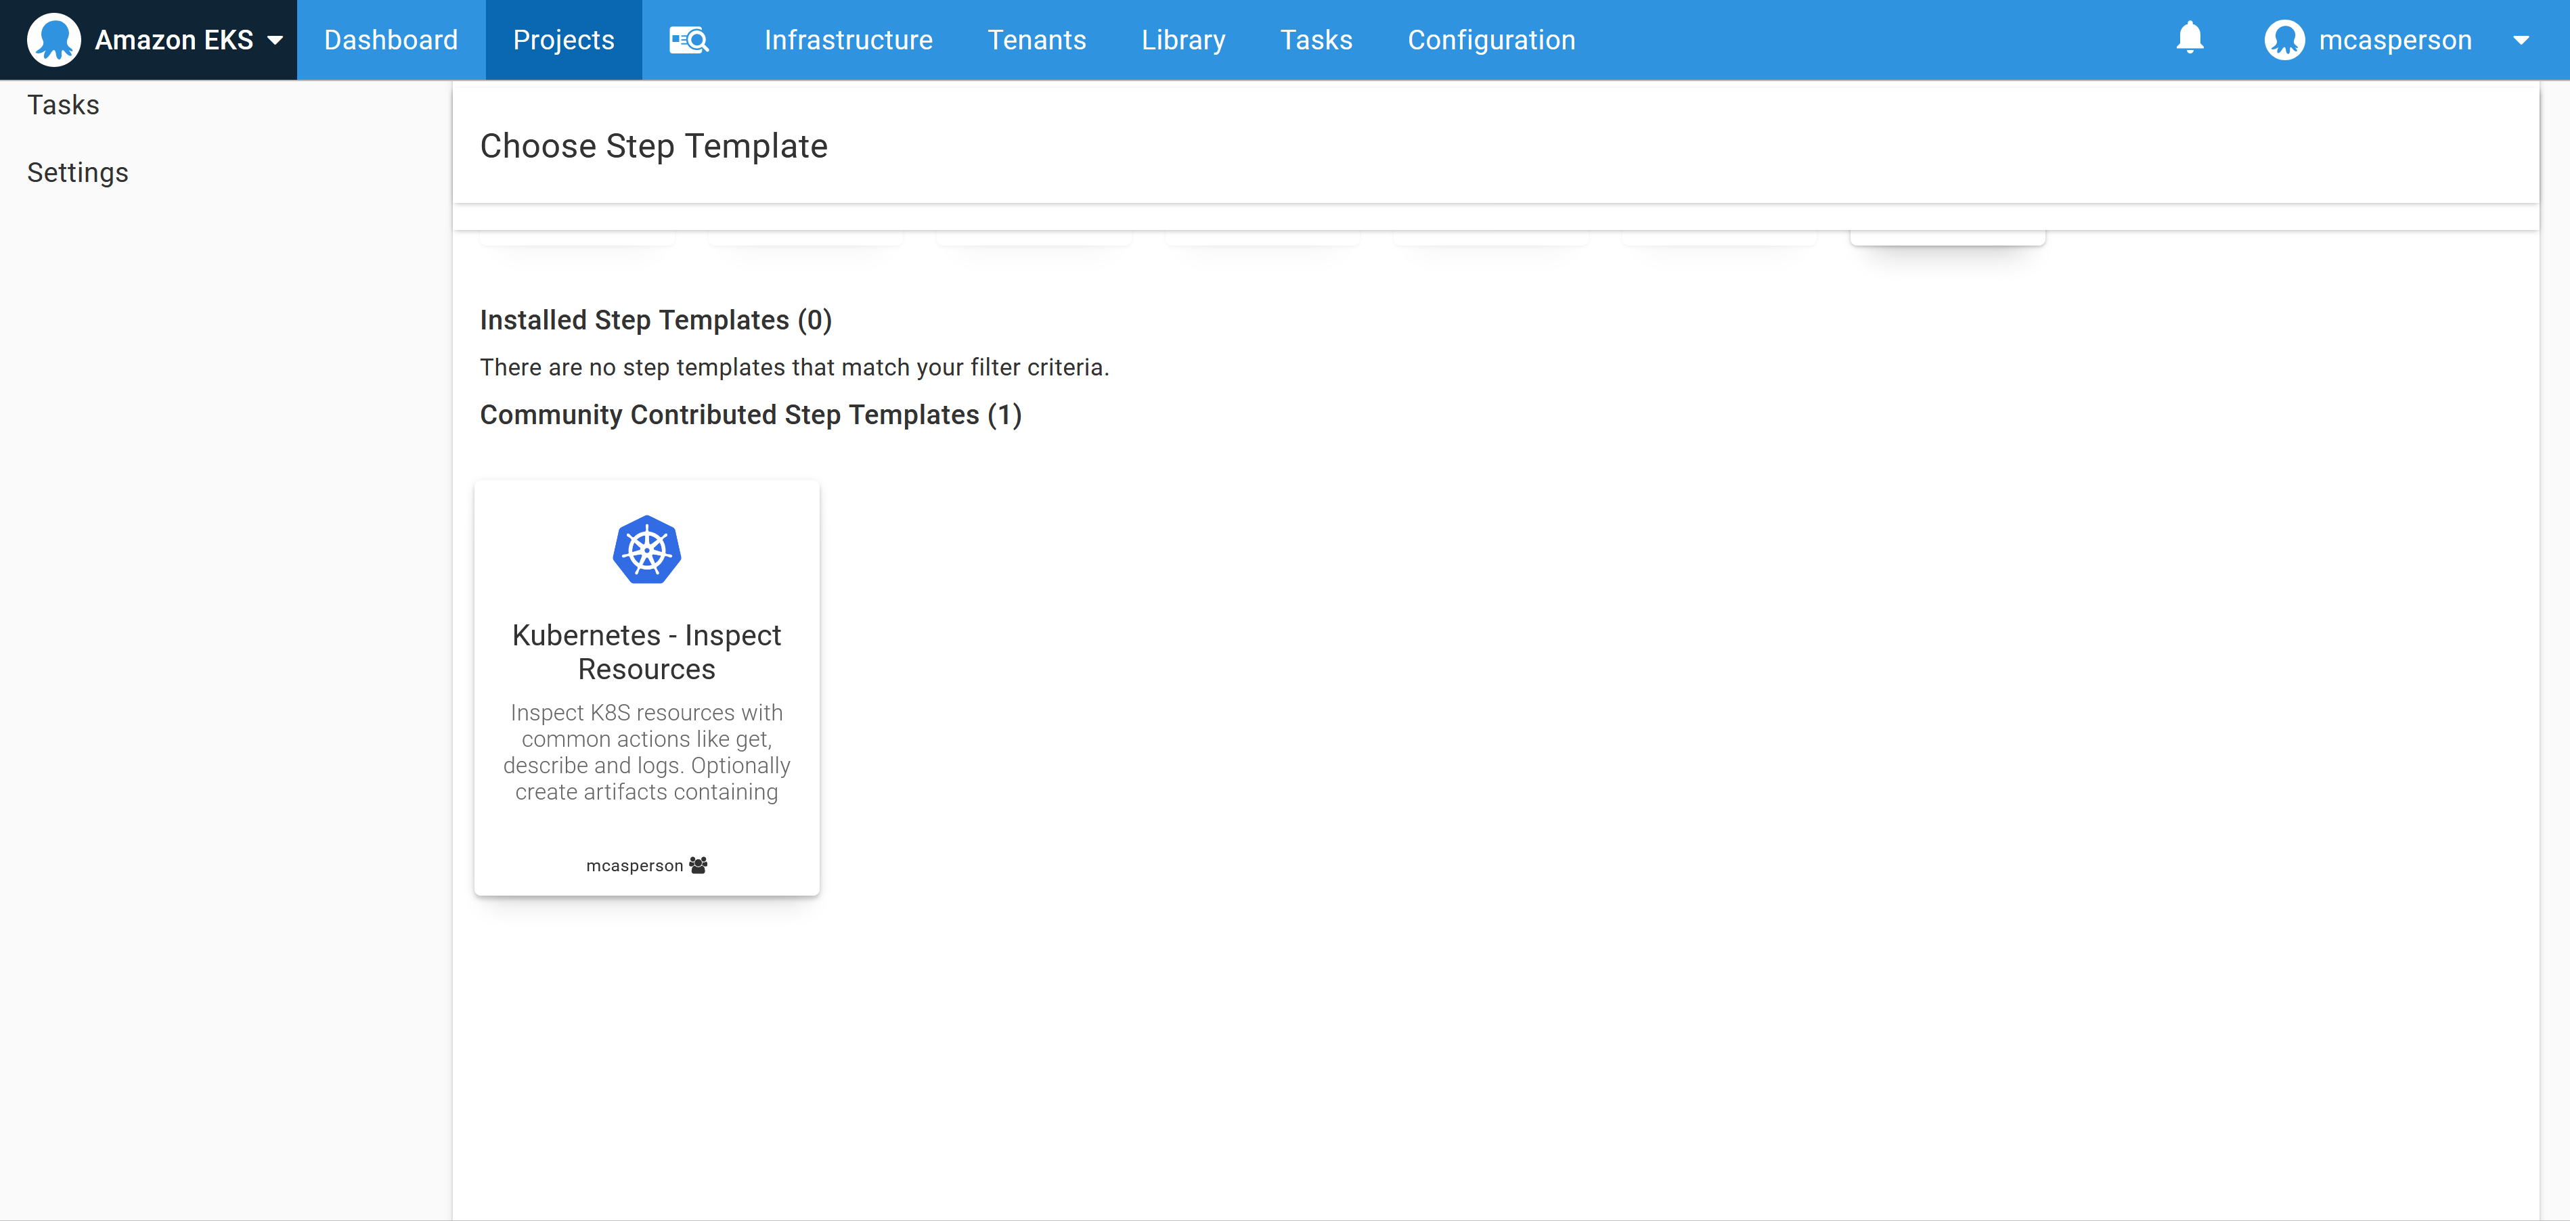Select the Kubernetes - Inspect Resources template
Image resolution: width=2570 pixels, height=1221 pixels.
[646, 688]
